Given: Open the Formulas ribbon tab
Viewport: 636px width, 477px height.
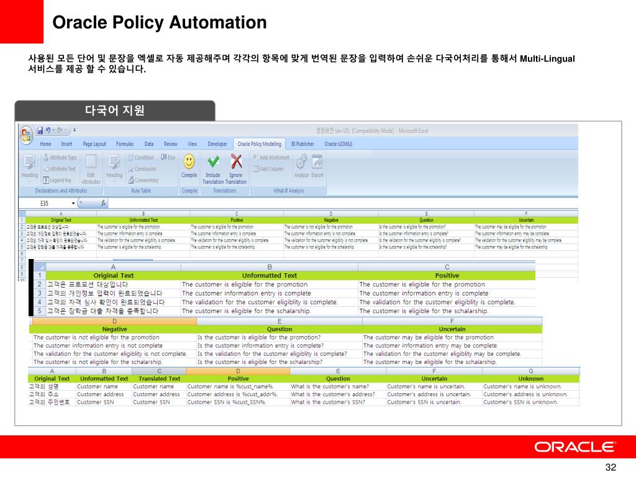Looking at the screenshot, I should 124,144.
